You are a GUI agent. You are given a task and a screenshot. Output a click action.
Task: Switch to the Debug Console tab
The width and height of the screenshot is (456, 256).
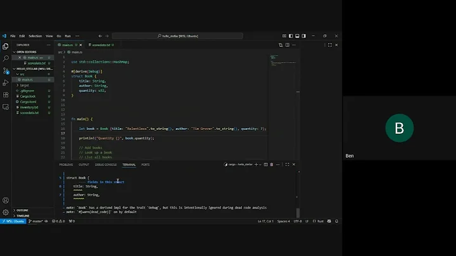pos(106,165)
